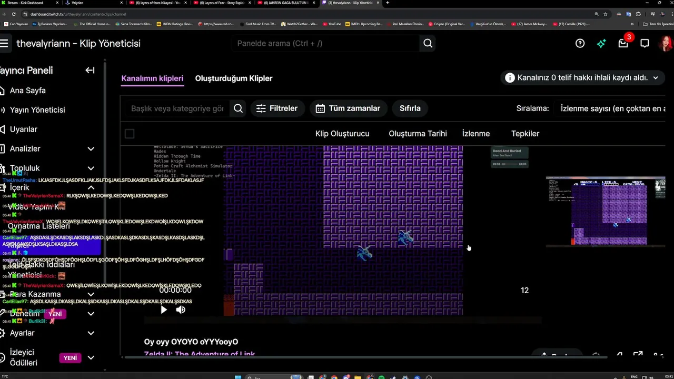Viewport: 674px width, 379px height.
Task: Sort by the Oluşturma Tarihi column header
Action: click(418, 134)
